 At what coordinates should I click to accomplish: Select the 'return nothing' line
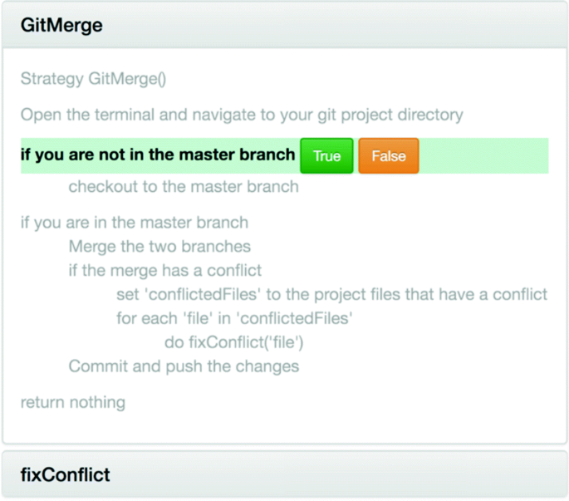pyautogui.click(x=72, y=403)
